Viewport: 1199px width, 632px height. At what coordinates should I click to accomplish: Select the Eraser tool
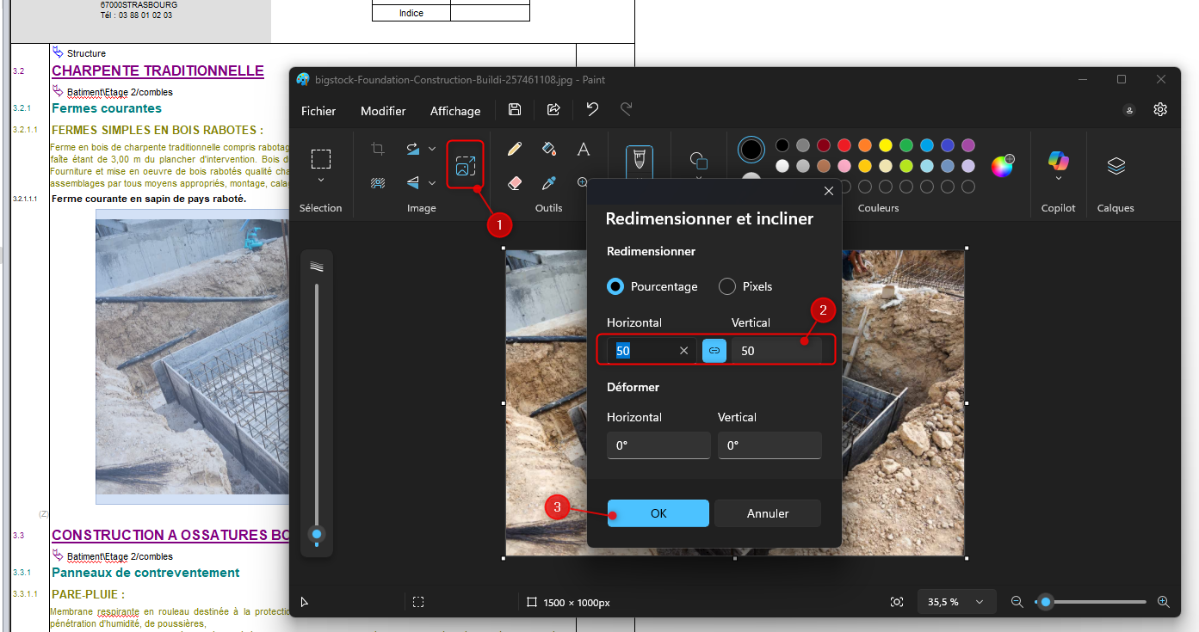point(515,182)
